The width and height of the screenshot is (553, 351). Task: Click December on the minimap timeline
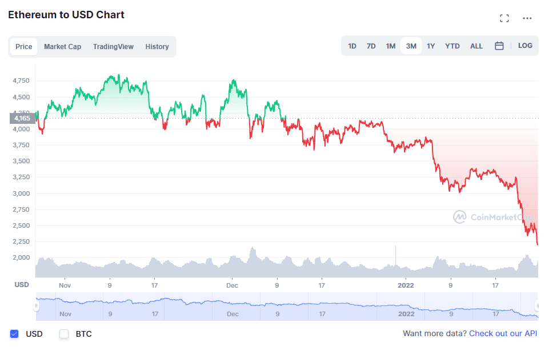232,314
